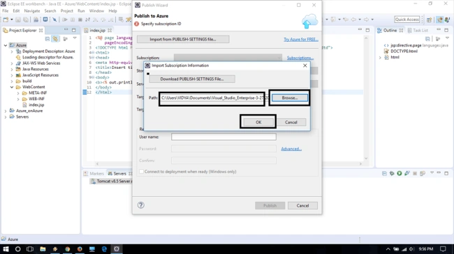This screenshot has height=254, width=454.
Task: Select the Debug perspective icon
Action: click(x=448, y=19)
